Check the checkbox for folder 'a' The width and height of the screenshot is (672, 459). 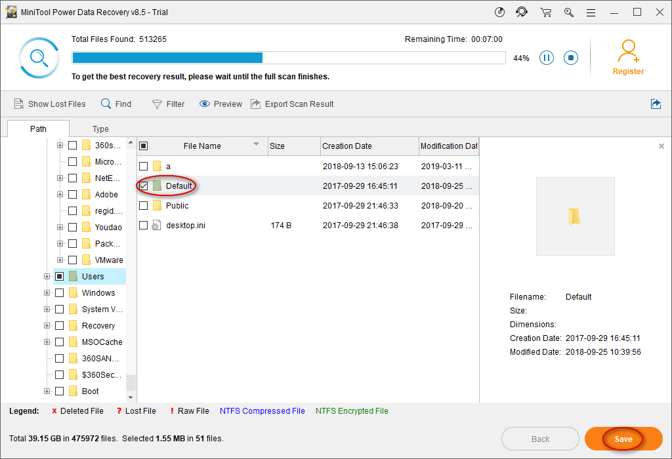[144, 166]
